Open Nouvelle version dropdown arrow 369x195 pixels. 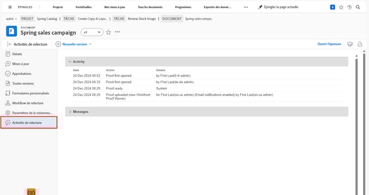[91, 44]
